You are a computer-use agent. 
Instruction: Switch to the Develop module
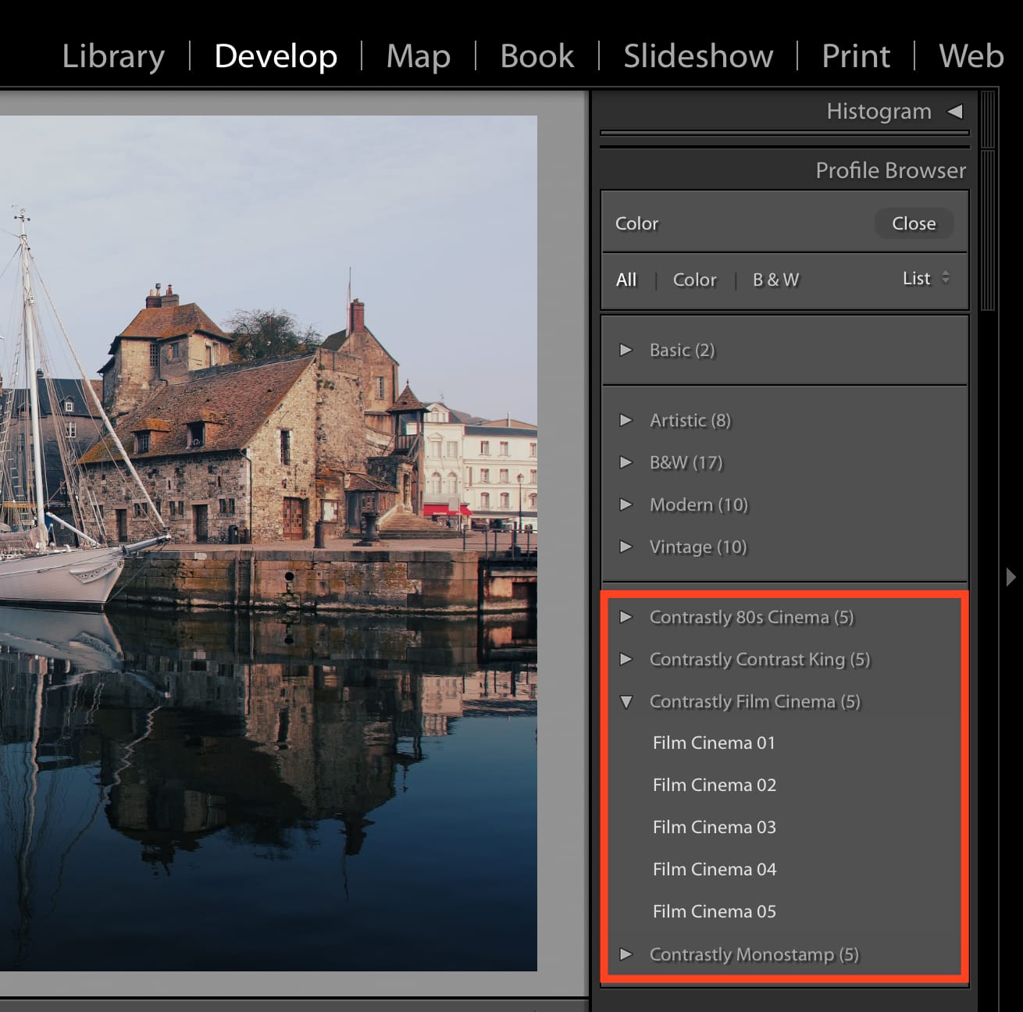276,56
